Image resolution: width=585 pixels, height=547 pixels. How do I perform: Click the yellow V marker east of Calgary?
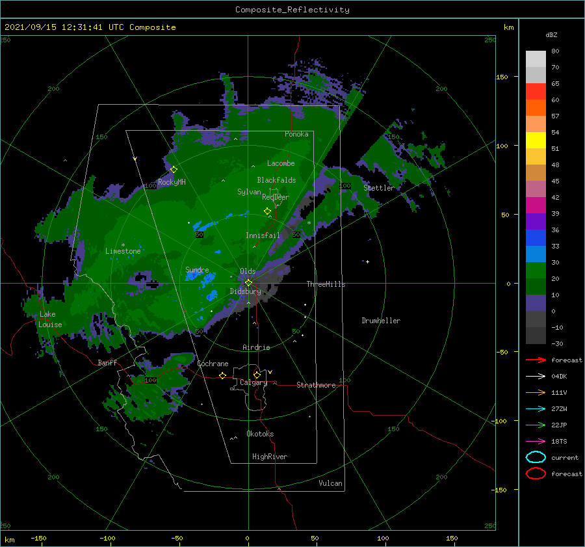(x=270, y=372)
